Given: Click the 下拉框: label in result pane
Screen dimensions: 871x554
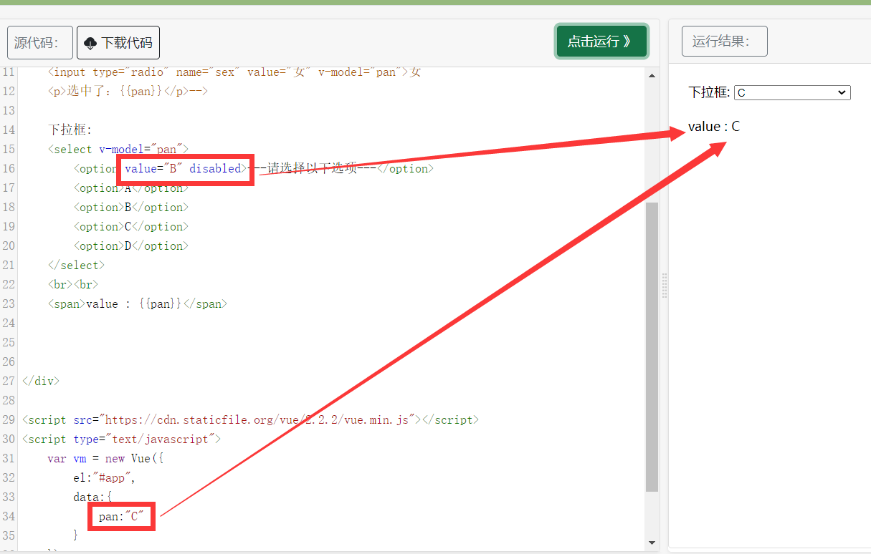Looking at the screenshot, I should click(709, 92).
